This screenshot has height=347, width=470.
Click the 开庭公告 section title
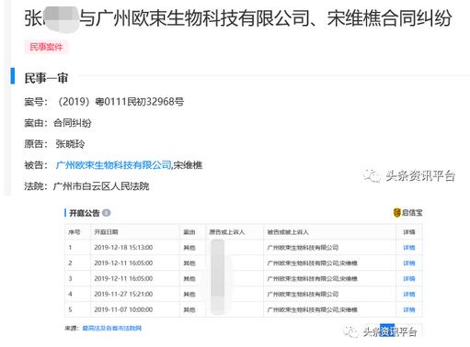[x=85, y=213]
